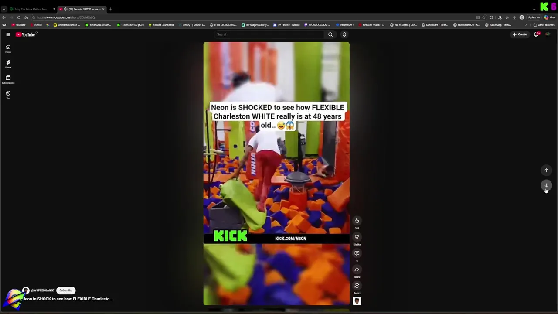Image resolution: width=558 pixels, height=314 pixels.
Task: Open the liveBot.app bookmark
Action: 498,25
